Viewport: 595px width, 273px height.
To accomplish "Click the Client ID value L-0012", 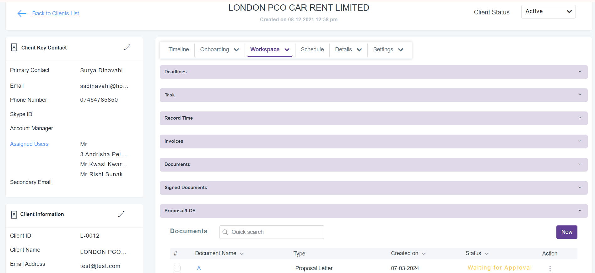I will pos(90,236).
